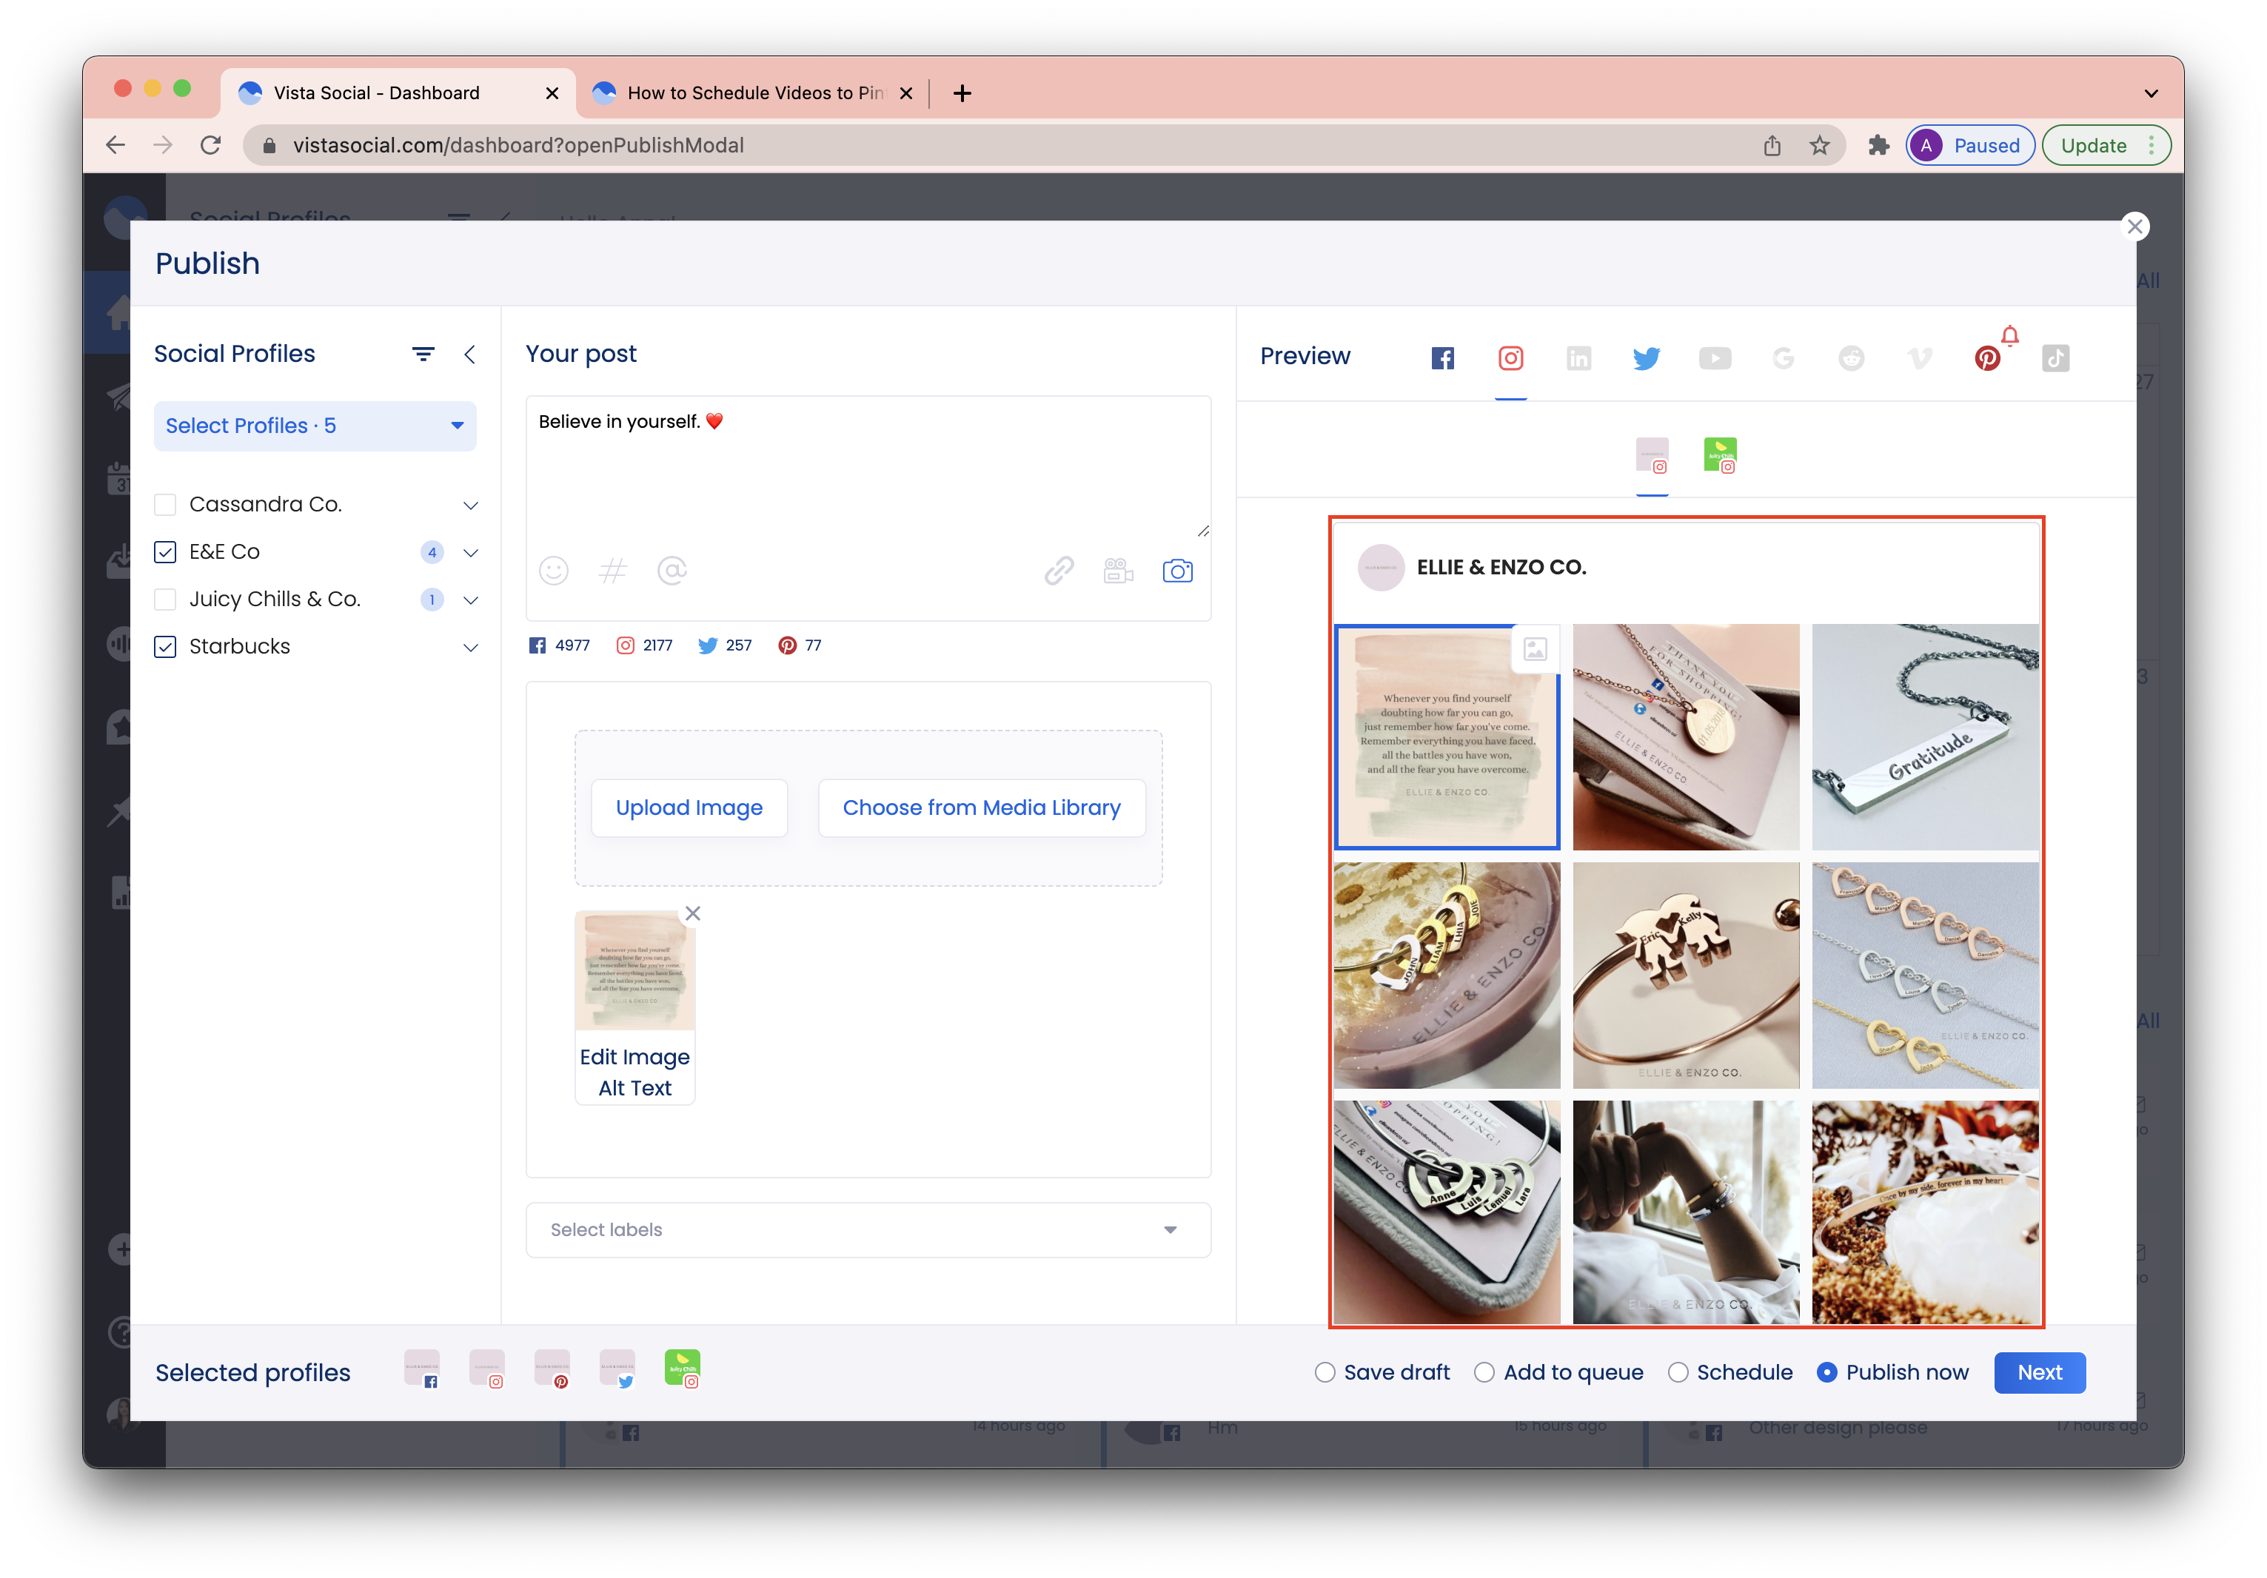Expand E&E Co profile group
The width and height of the screenshot is (2267, 1578).
(x=471, y=553)
